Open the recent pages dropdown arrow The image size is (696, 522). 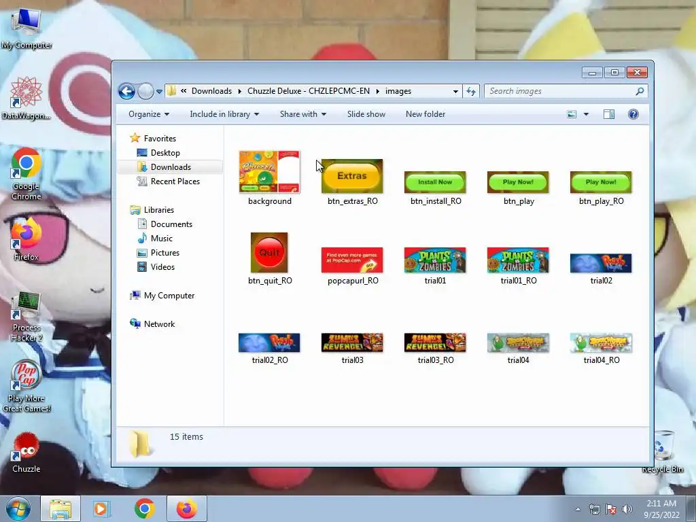click(159, 92)
